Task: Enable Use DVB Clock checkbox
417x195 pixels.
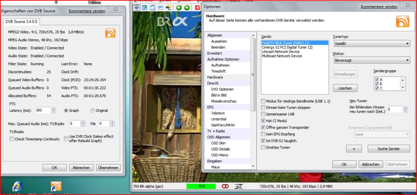Action: tap(66, 139)
